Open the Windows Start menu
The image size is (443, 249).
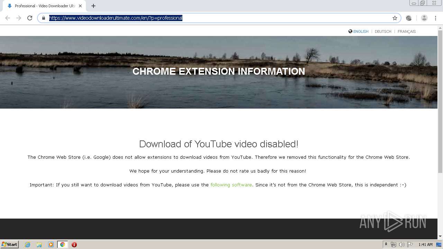(x=10, y=244)
